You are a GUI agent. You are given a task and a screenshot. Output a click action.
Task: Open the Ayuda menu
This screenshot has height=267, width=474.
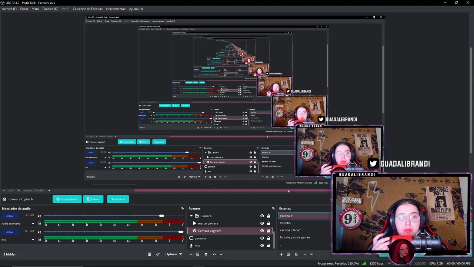click(136, 9)
